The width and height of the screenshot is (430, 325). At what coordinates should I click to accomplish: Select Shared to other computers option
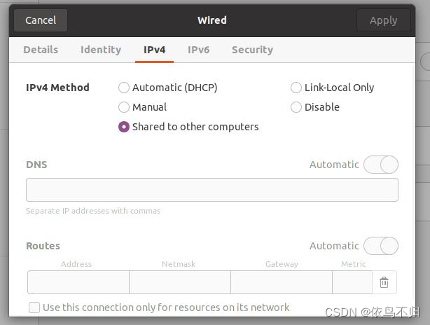124,127
